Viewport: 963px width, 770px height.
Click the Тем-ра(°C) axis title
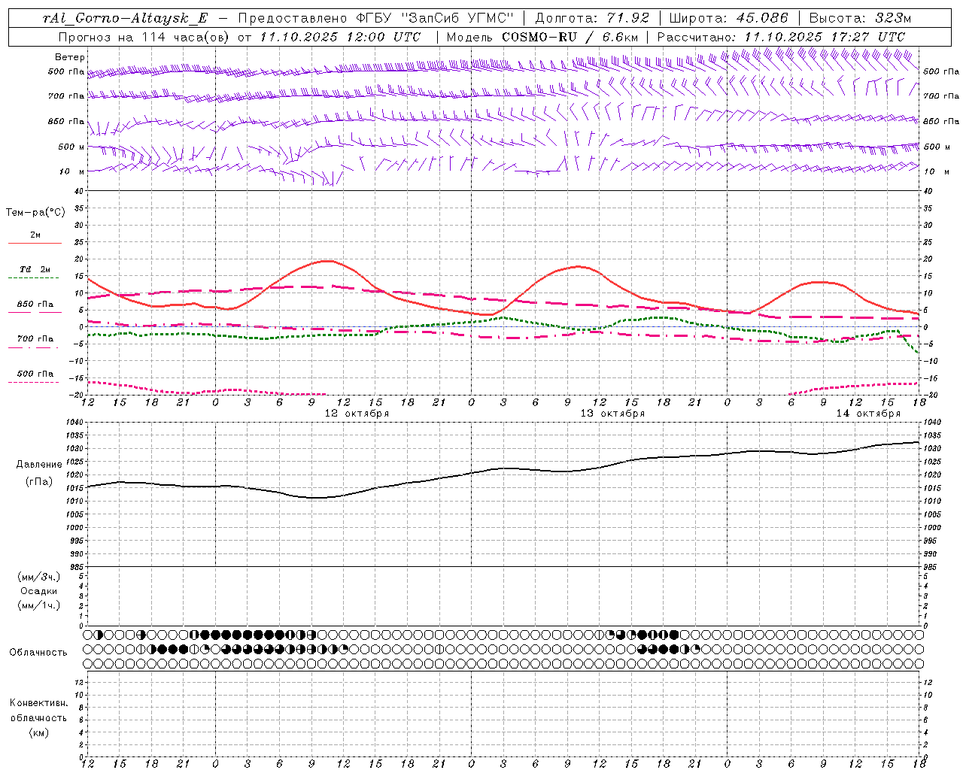click(x=35, y=213)
